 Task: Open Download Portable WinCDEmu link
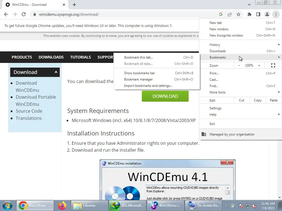(x=36, y=101)
